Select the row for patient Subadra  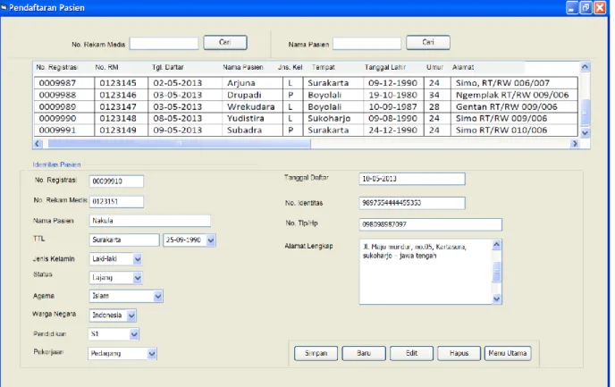[x=306, y=130]
